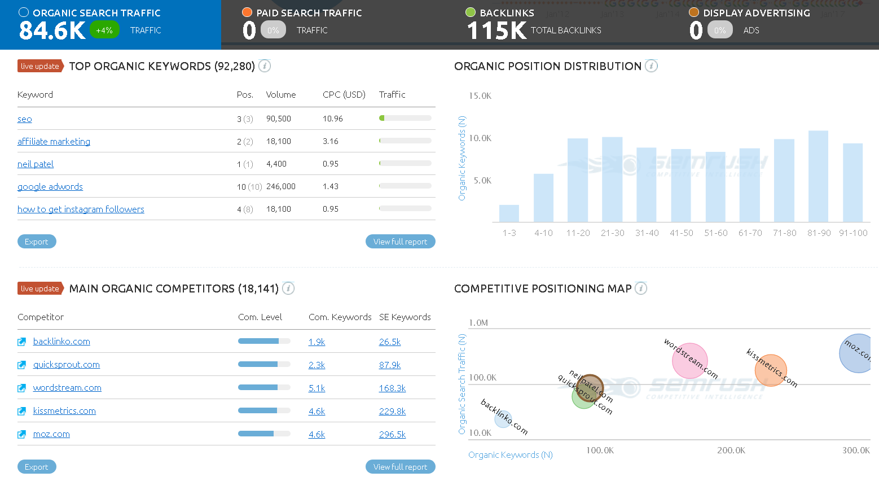Screen dimensions: 879x481
Task: Open the Main Organic Competitors info icon
Action: pos(288,288)
